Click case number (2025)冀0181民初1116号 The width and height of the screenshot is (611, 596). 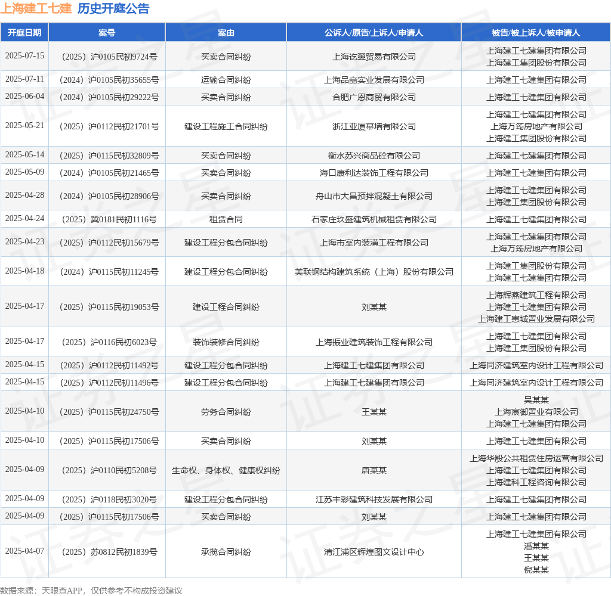coord(109,219)
